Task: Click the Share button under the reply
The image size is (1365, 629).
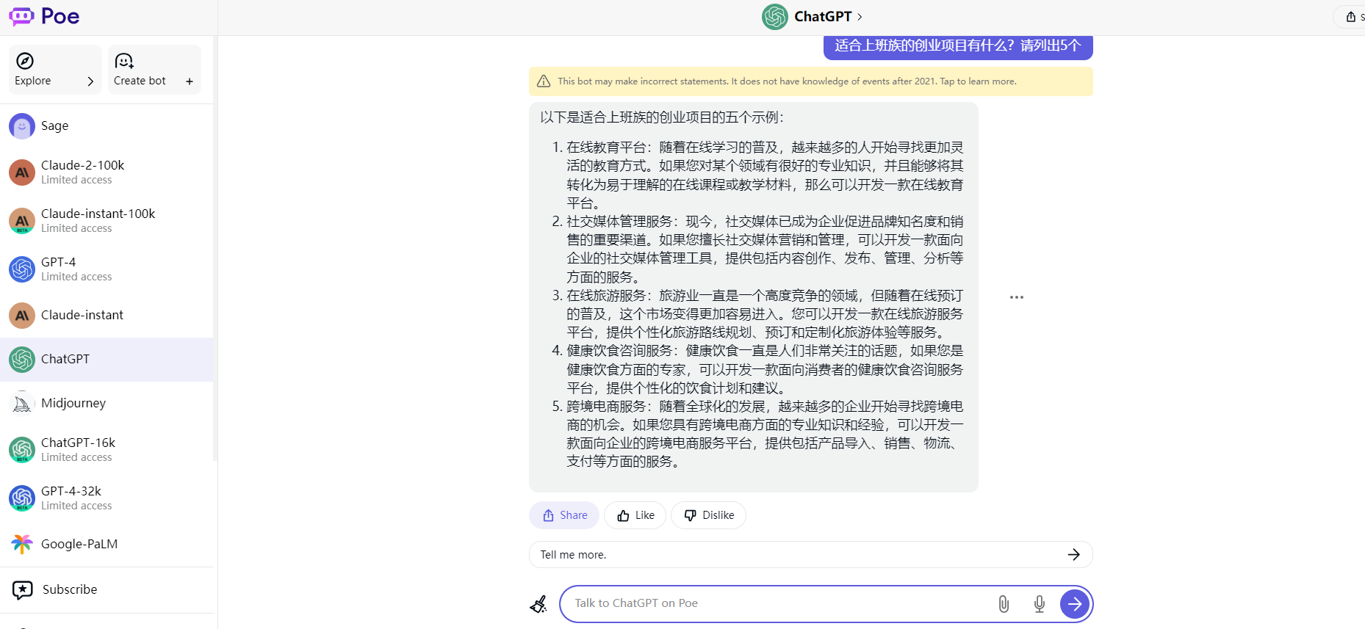Action: [x=564, y=515]
